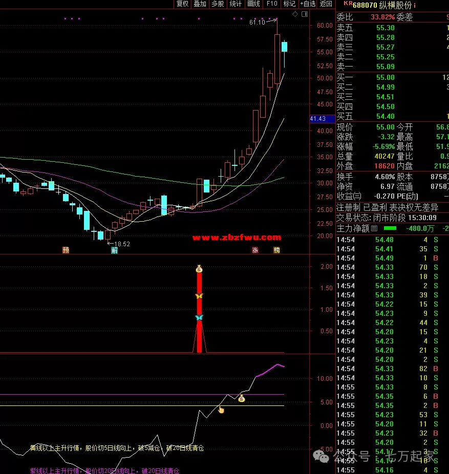The height and width of the screenshot is (474, 449).
Task: Click the 换手 4.60% value
Action: [385, 177]
